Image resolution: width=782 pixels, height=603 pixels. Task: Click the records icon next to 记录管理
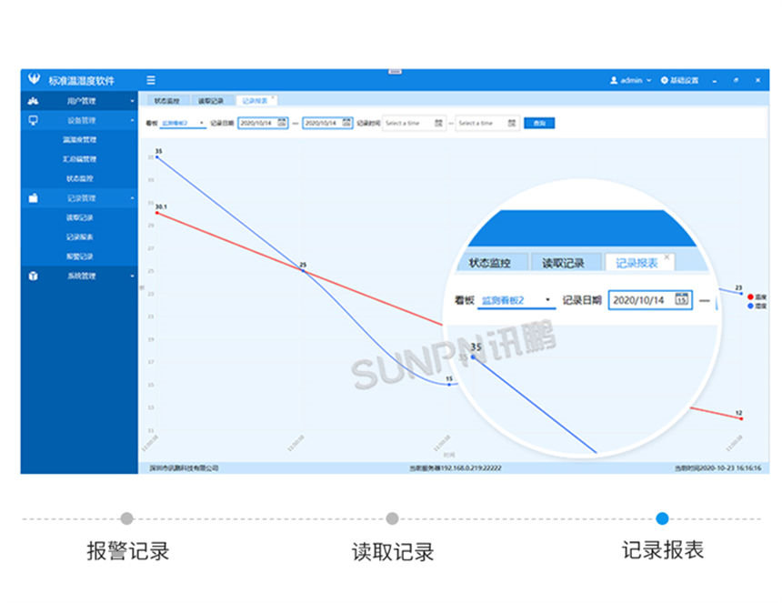(34, 197)
